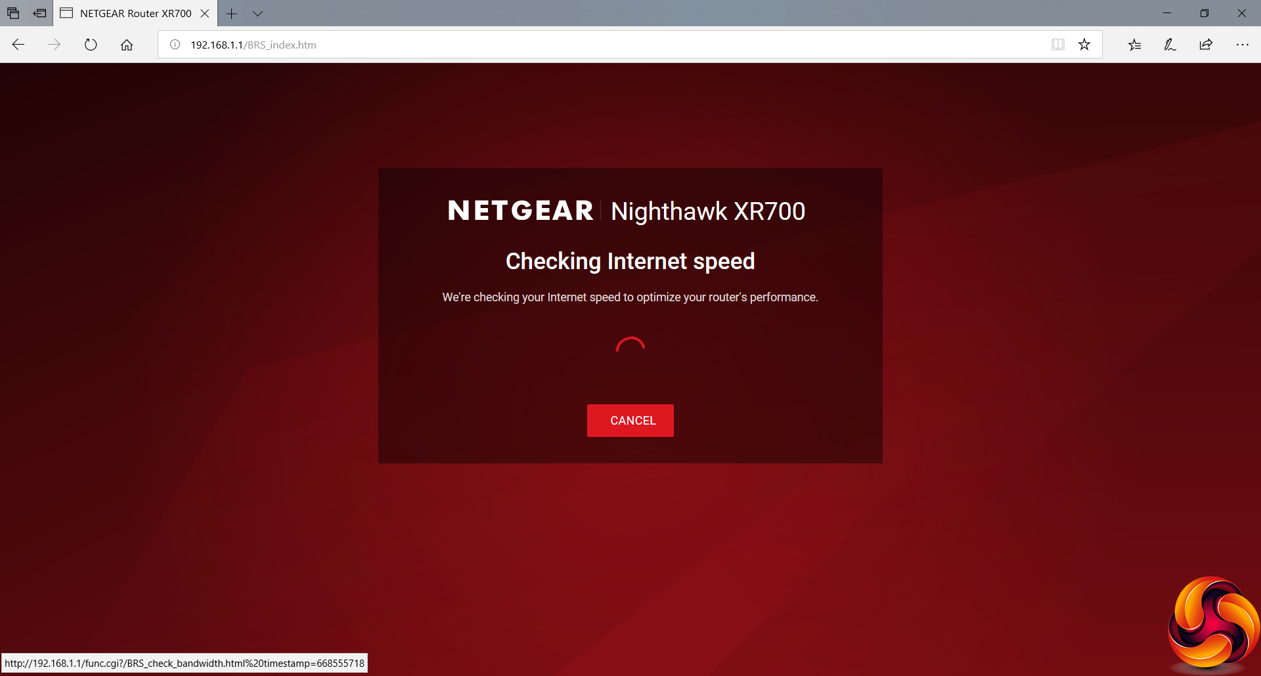Open the browser Settings and more menu
1261x676 pixels.
pyautogui.click(x=1242, y=45)
